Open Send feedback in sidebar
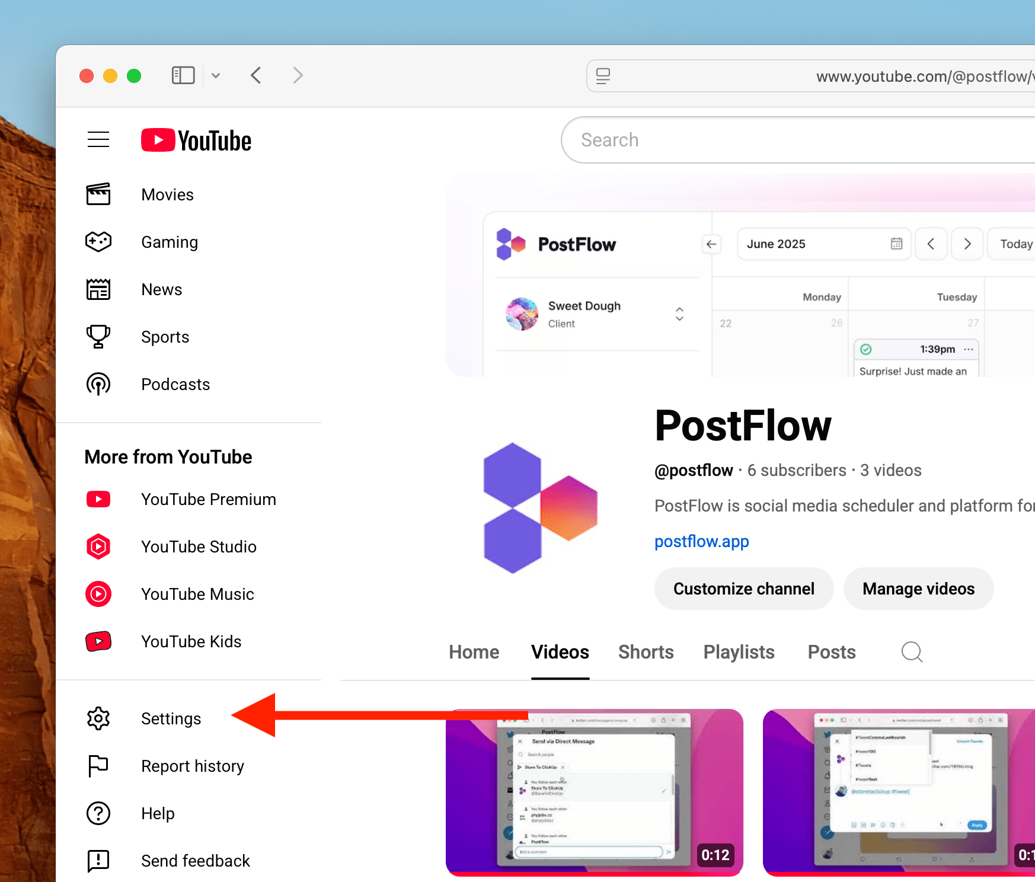The image size is (1035, 882). coord(195,861)
